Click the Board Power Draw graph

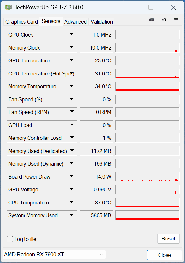[x=147, y=177]
